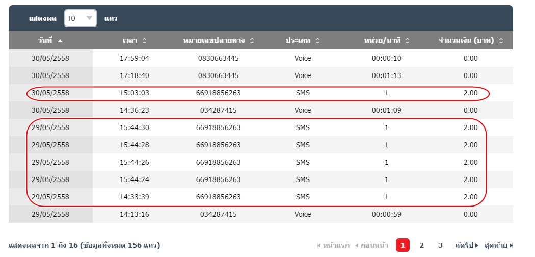
Task: Click number 0830663445 in the 17:18:40 row
Action: click(x=219, y=75)
